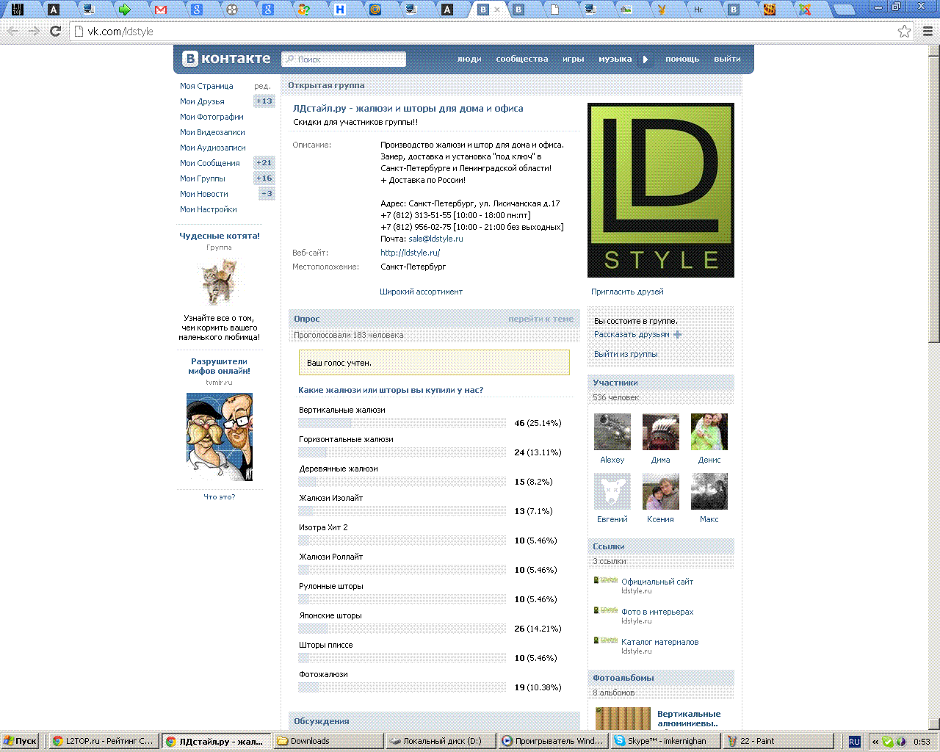Open the http://ldstyle.ru/ website link

(x=410, y=253)
